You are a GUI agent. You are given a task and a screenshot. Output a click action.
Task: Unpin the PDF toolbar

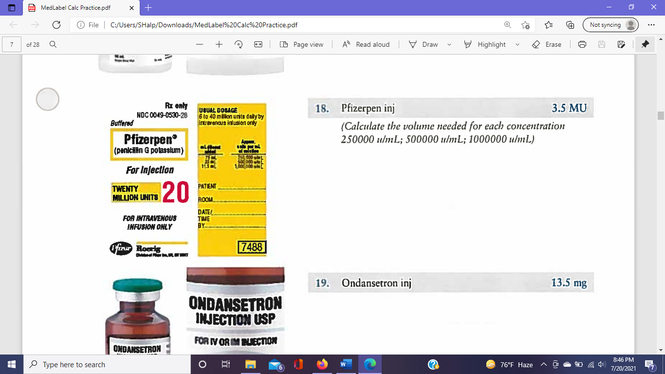click(645, 44)
